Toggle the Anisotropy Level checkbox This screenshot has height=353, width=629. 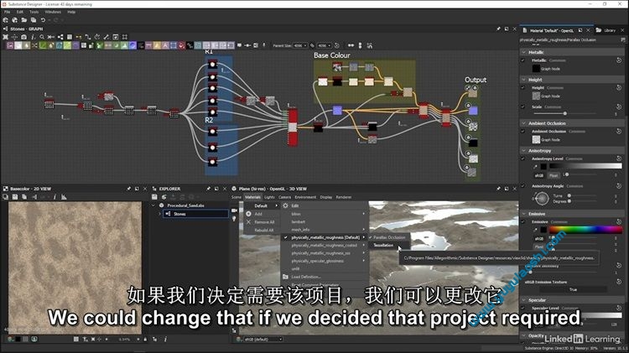tap(522, 158)
